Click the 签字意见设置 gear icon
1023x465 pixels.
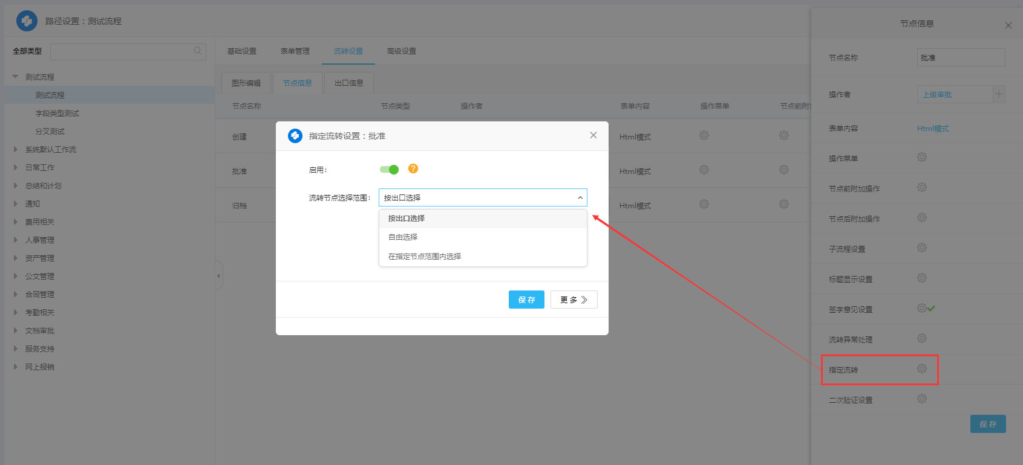point(921,308)
